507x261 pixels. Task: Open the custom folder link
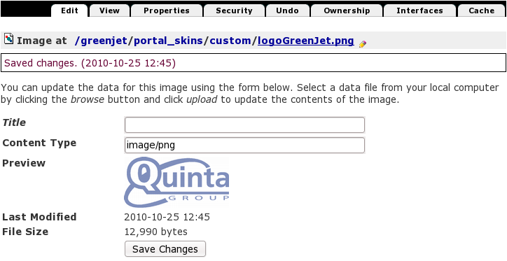coord(230,41)
